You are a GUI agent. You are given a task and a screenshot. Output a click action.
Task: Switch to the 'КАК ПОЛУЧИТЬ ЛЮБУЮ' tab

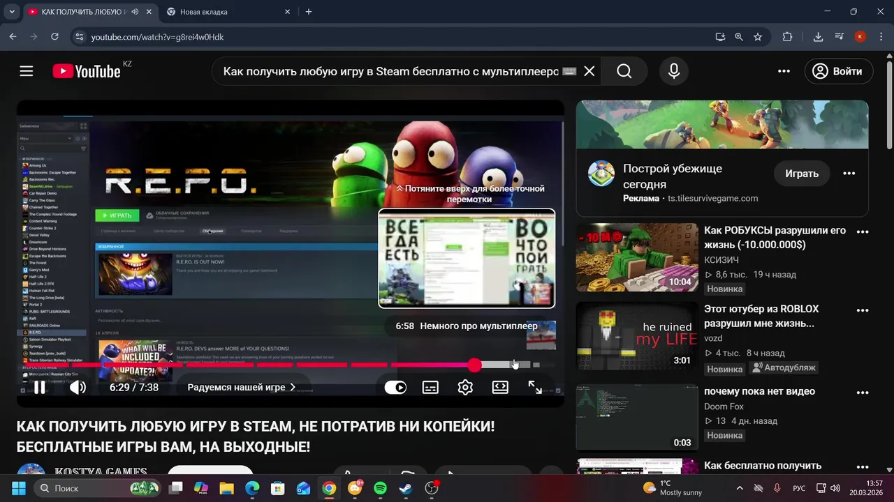point(83,12)
